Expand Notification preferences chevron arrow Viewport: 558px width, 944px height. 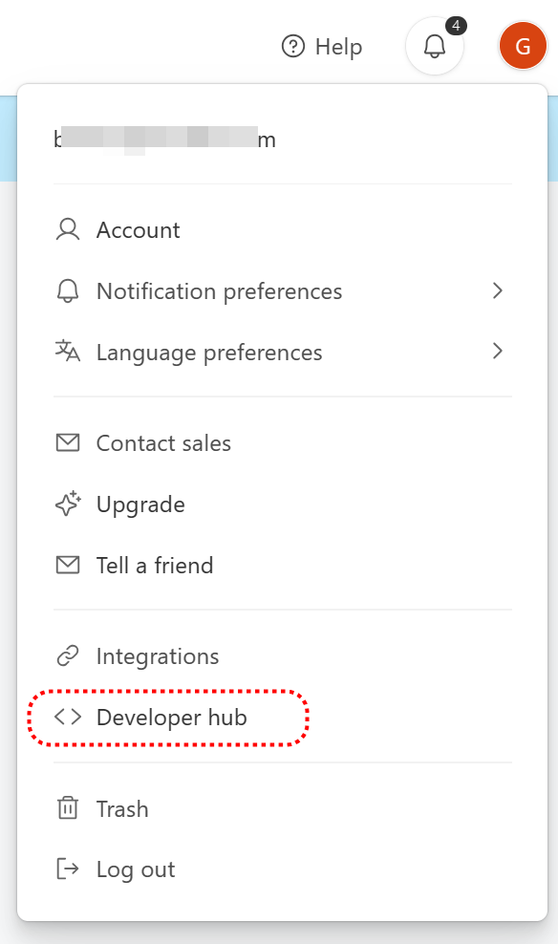pos(497,290)
